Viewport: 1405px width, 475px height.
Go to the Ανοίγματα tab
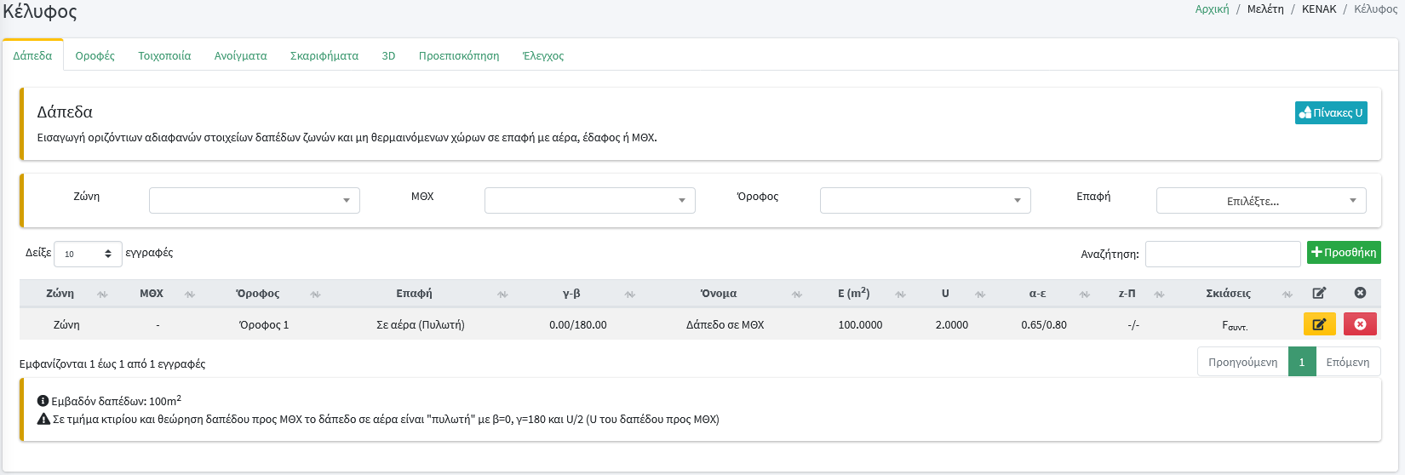coord(240,56)
